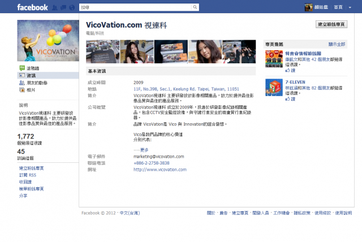Go to 首頁 home link
Viewport: 362px width, 242px height.
tap(338, 7)
